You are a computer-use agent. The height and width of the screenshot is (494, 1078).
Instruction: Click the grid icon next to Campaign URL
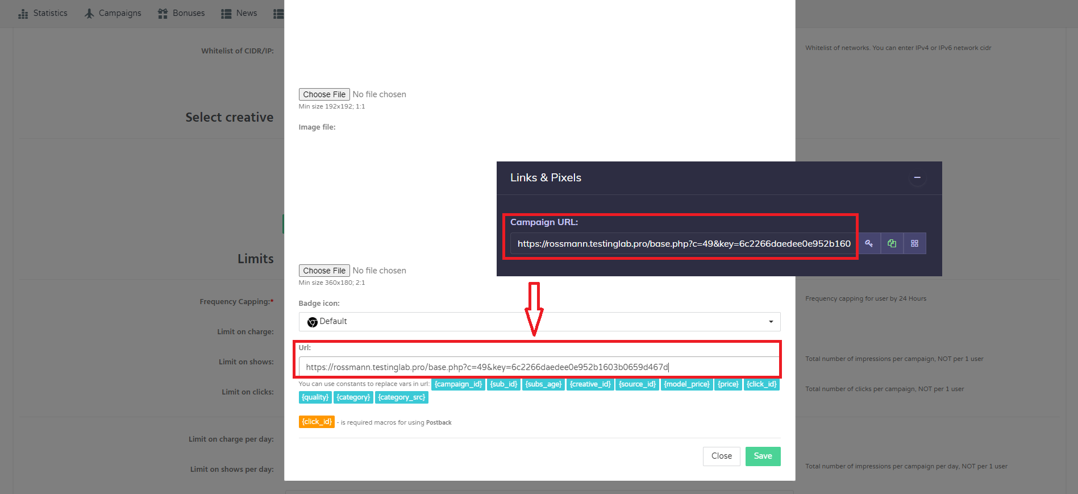914,243
